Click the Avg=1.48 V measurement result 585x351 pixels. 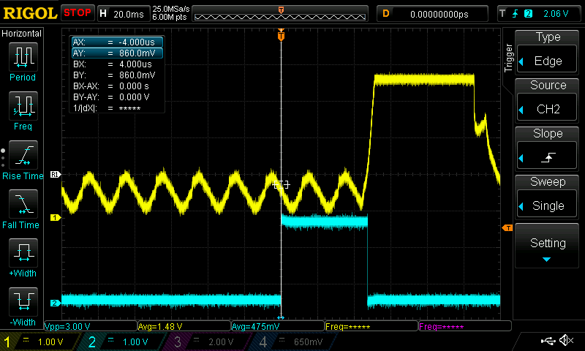tap(184, 326)
